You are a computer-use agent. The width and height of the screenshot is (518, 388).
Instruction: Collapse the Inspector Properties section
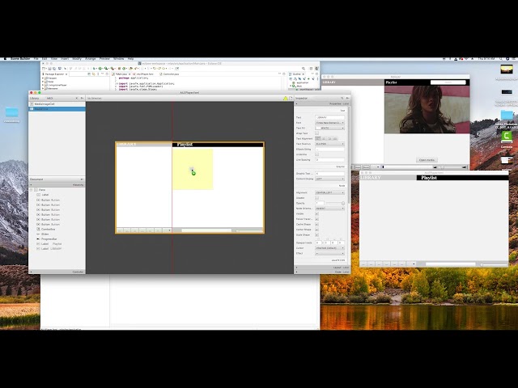pyautogui.click(x=322, y=104)
